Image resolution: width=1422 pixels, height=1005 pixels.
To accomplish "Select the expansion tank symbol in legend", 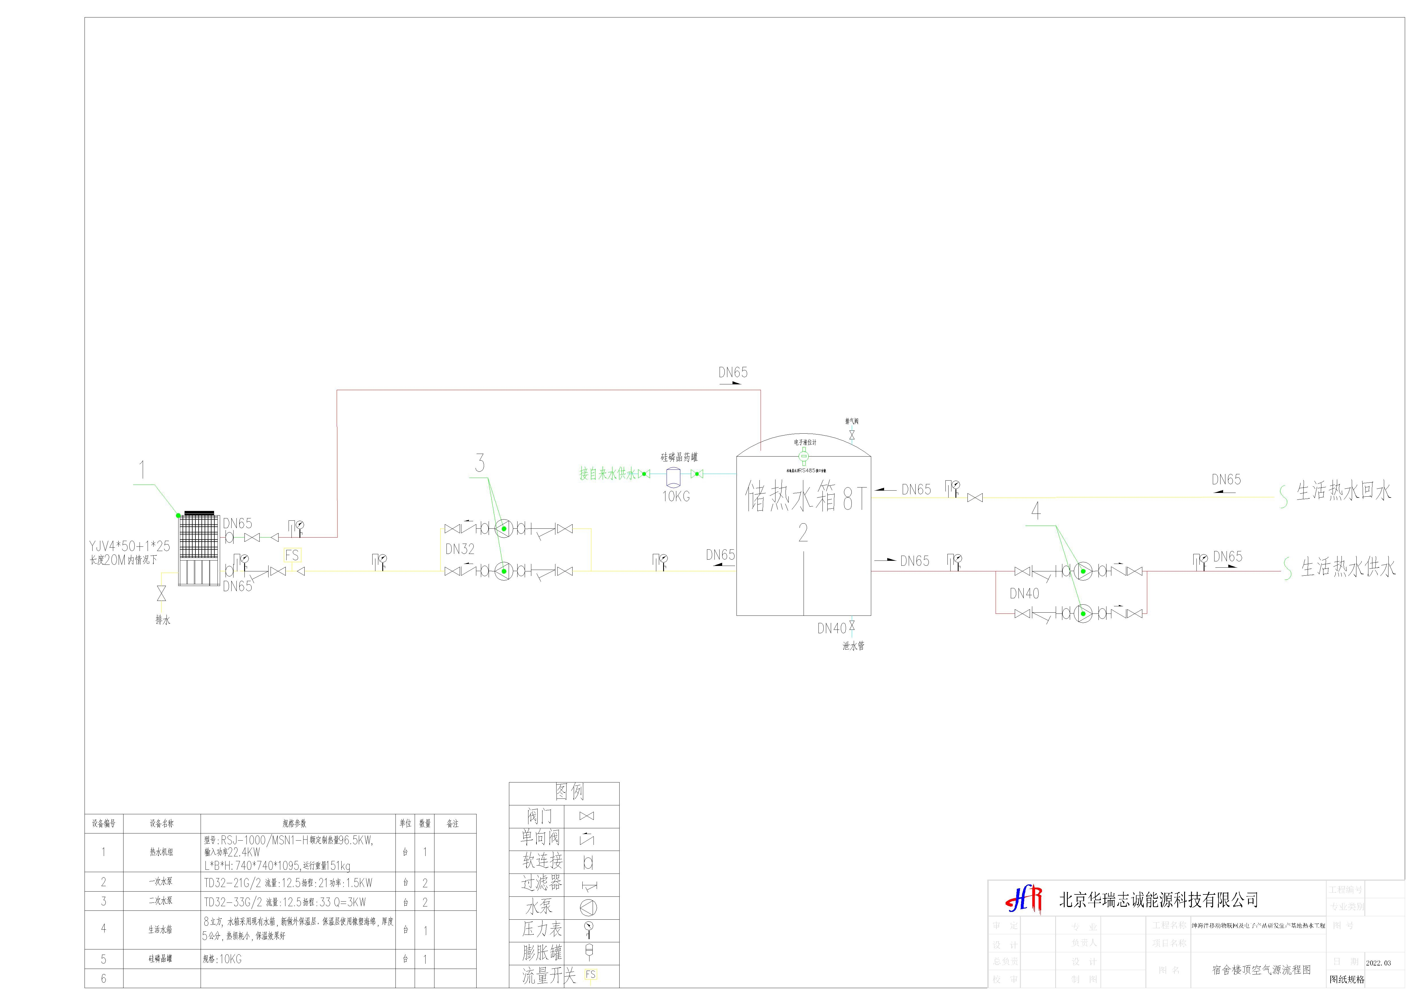I will tap(588, 951).
